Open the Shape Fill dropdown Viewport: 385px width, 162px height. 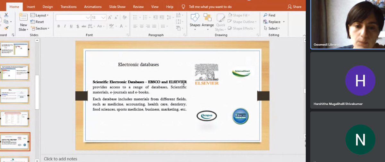click(x=239, y=15)
